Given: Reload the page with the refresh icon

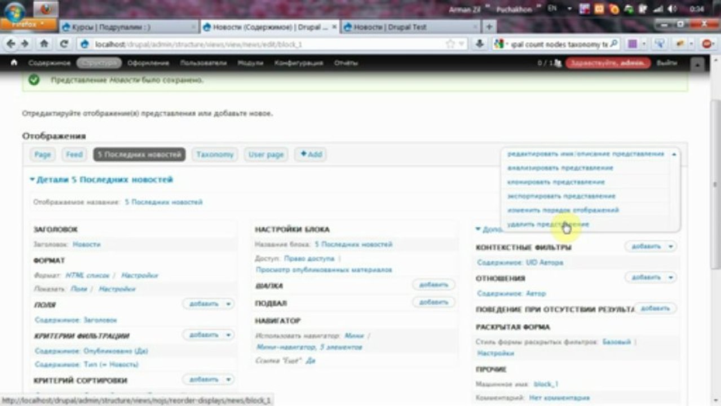Looking at the screenshot, I should (x=64, y=43).
